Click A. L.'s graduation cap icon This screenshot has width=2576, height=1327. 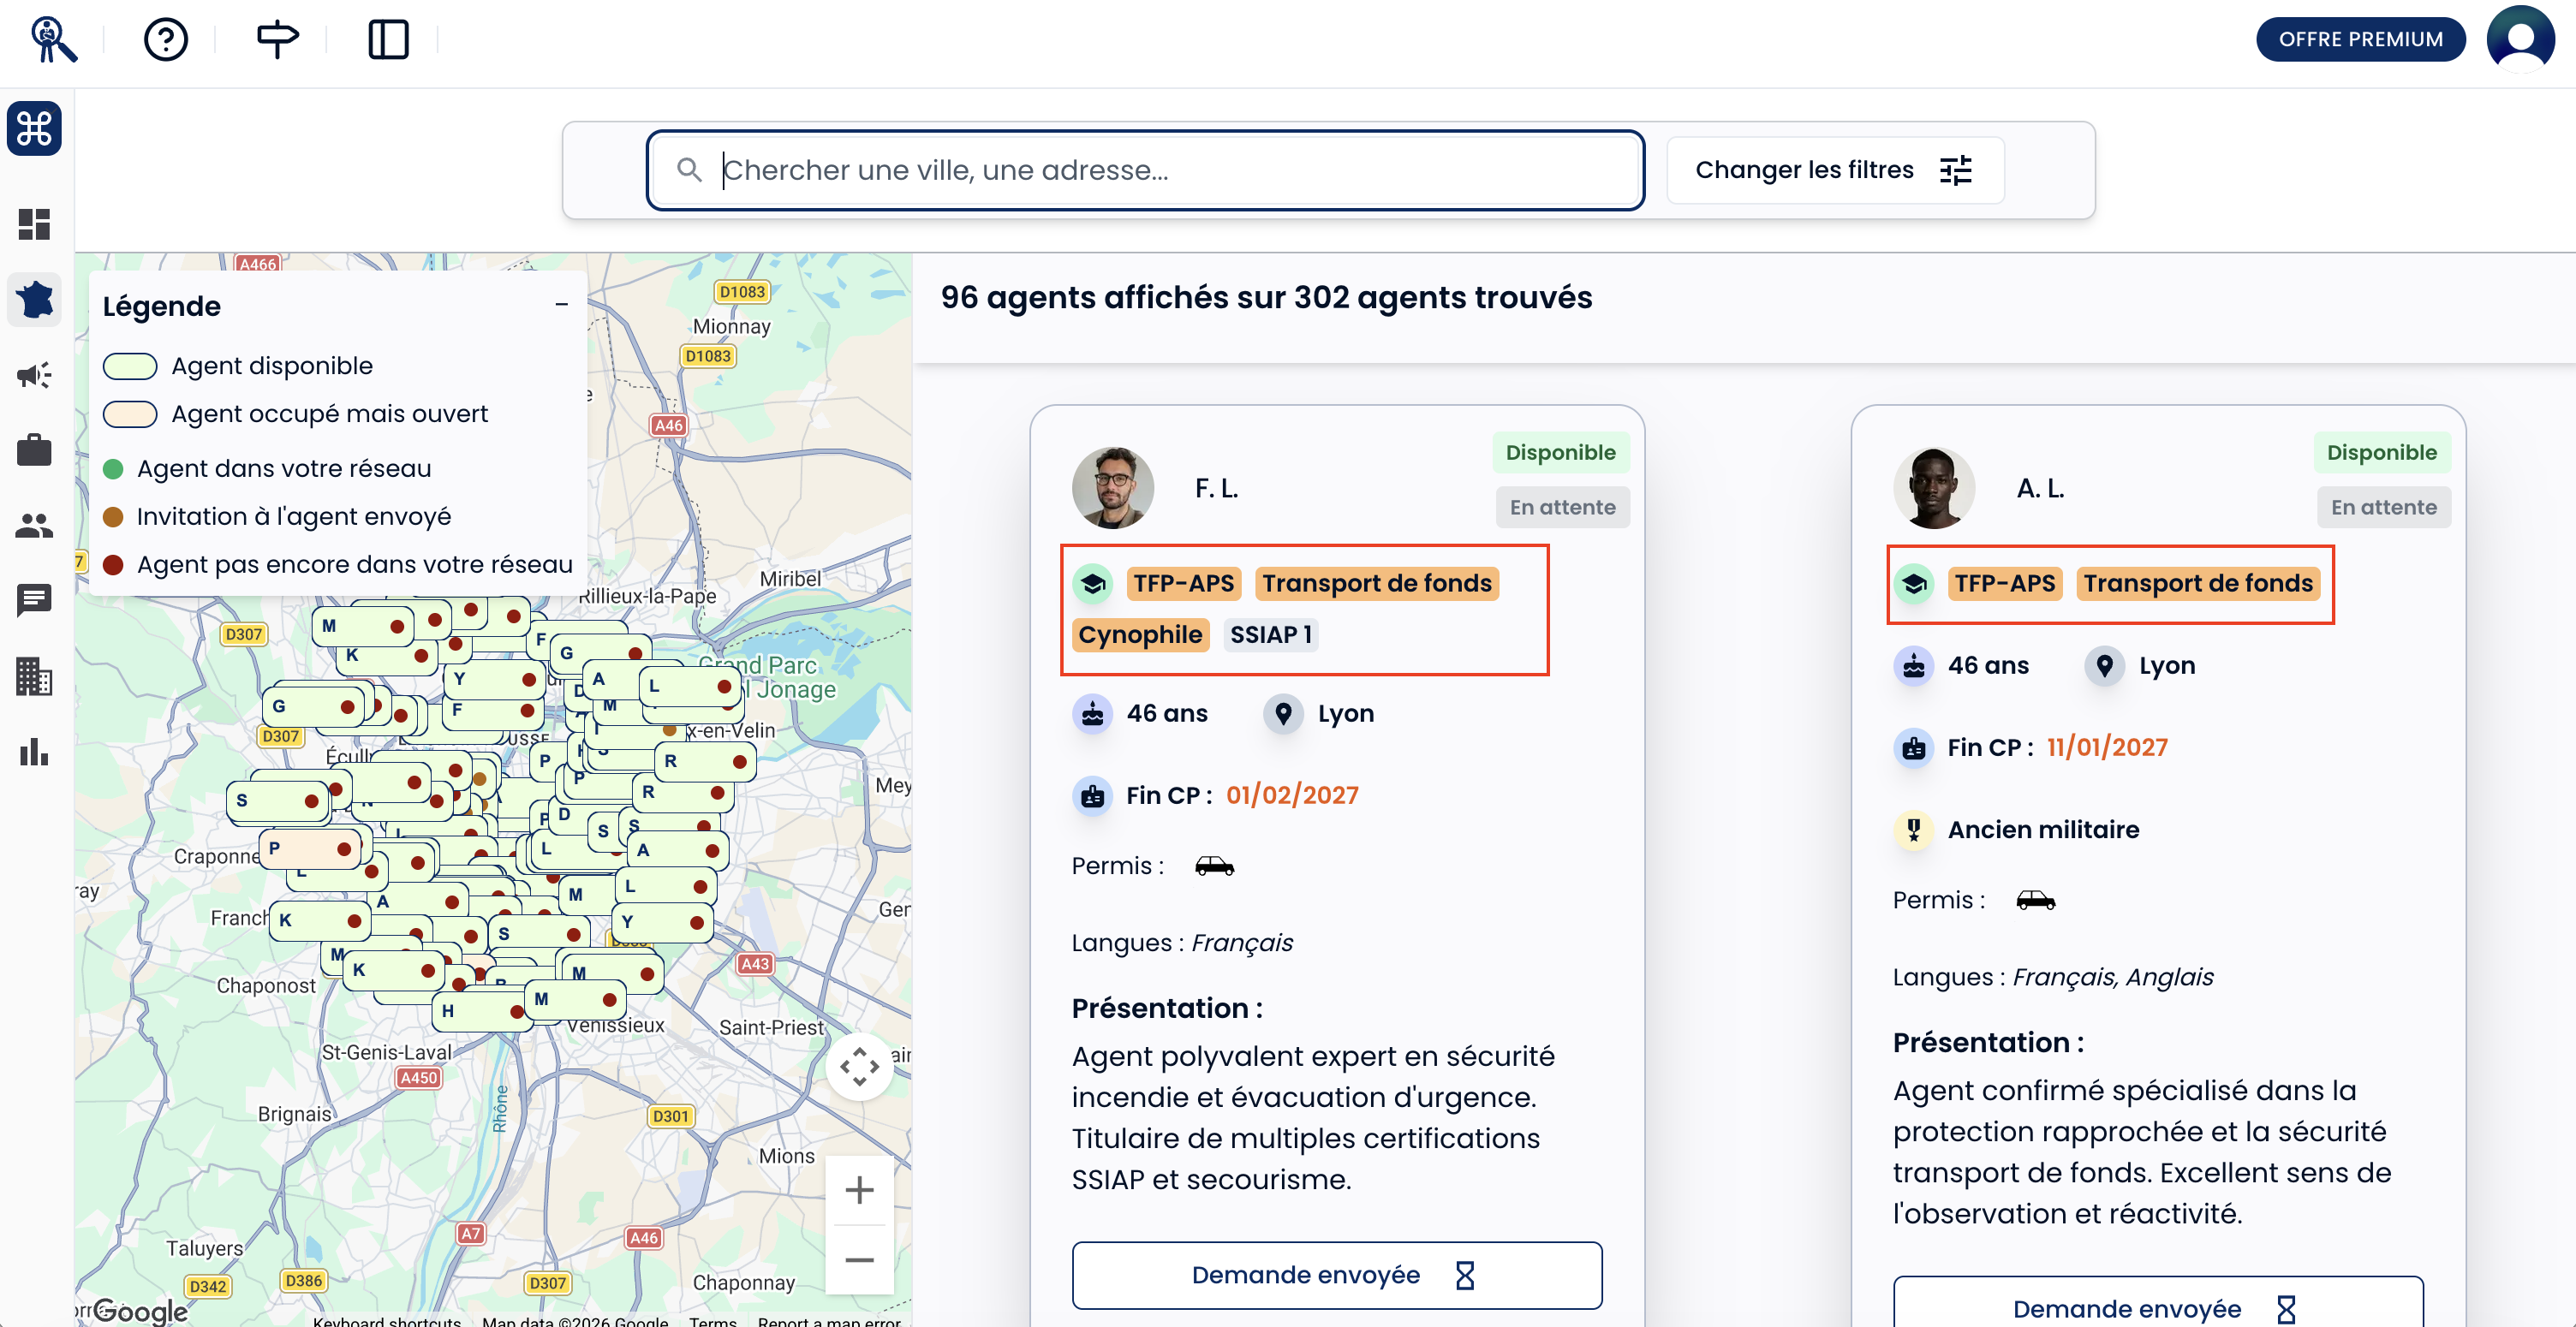(1914, 583)
